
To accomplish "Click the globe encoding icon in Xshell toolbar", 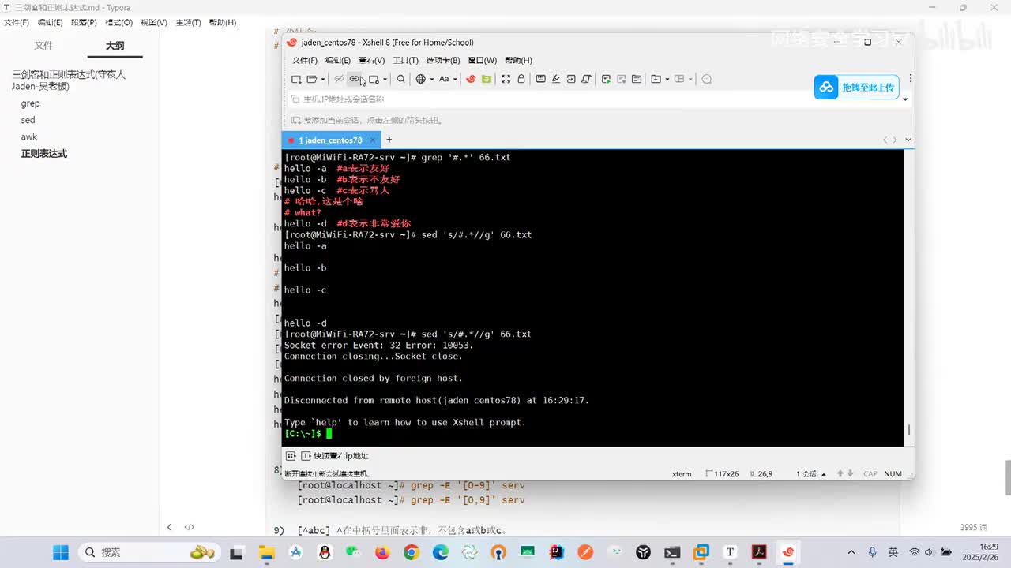I will coord(421,79).
